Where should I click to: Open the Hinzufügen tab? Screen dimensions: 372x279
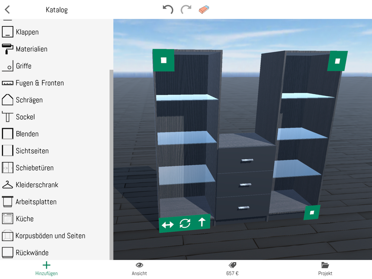[x=46, y=269]
